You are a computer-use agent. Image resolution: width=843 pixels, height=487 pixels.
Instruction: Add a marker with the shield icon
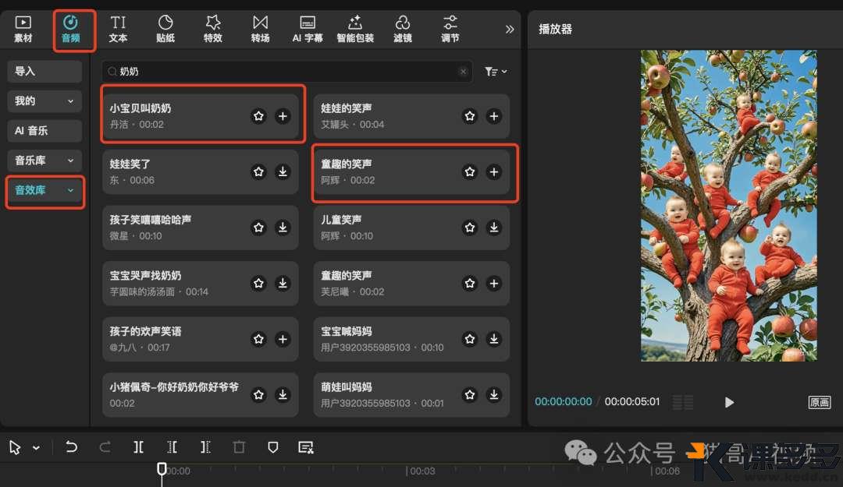(272, 447)
